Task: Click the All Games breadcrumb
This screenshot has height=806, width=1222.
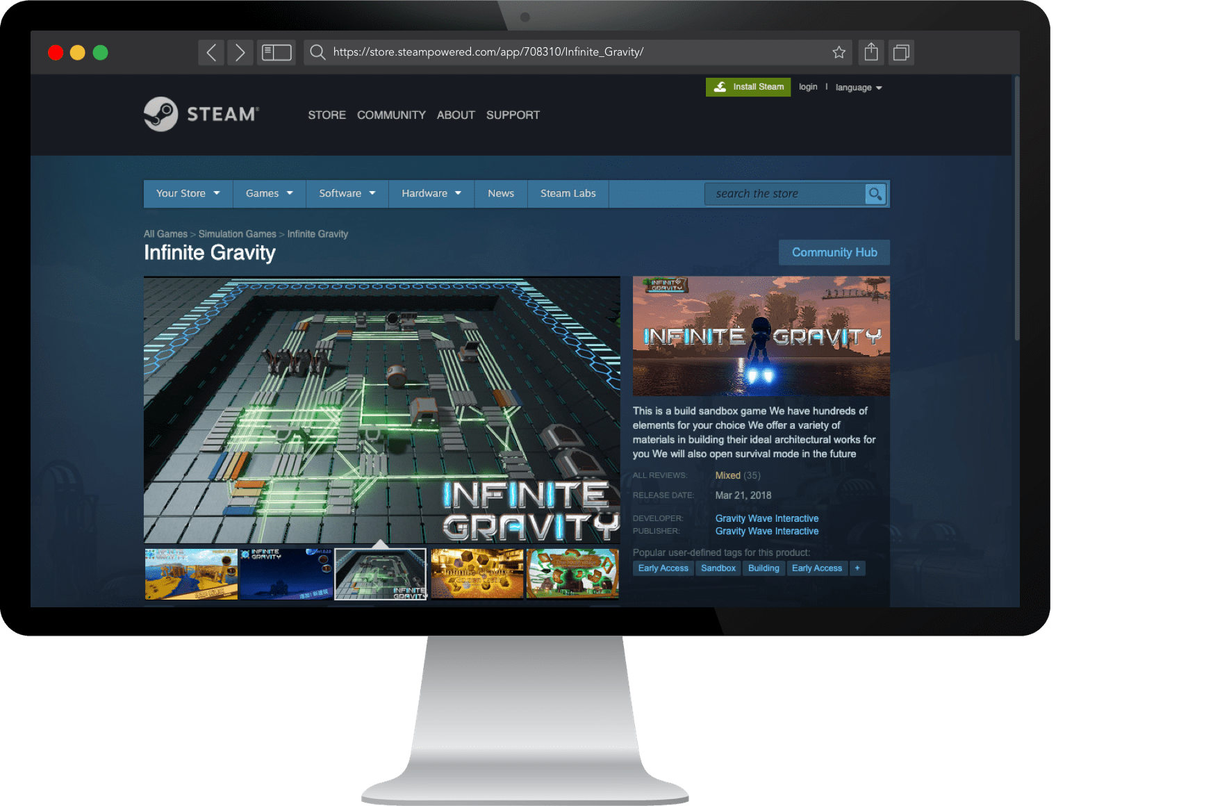Action: point(165,234)
